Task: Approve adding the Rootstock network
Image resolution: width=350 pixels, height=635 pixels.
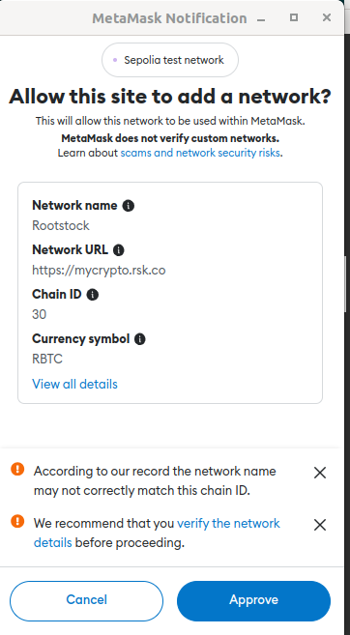Action: (x=253, y=601)
